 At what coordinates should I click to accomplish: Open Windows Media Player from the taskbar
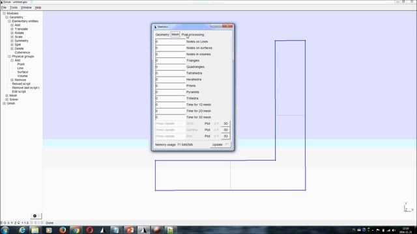point(49,229)
